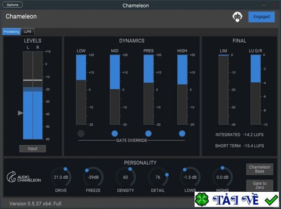Disengage the Engaged switch
Image resolution: width=281 pixels, height=209 pixels.
(x=261, y=17)
